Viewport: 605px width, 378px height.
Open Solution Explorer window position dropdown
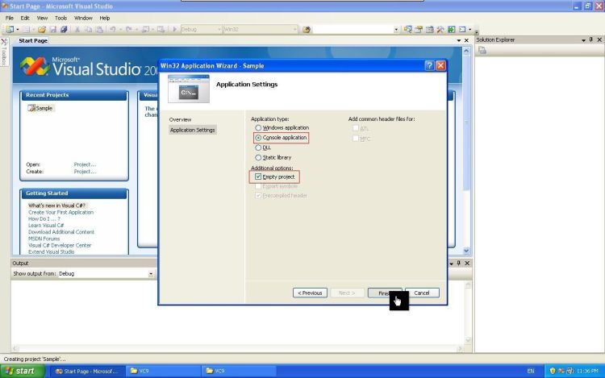pyautogui.click(x=583, y=40)
